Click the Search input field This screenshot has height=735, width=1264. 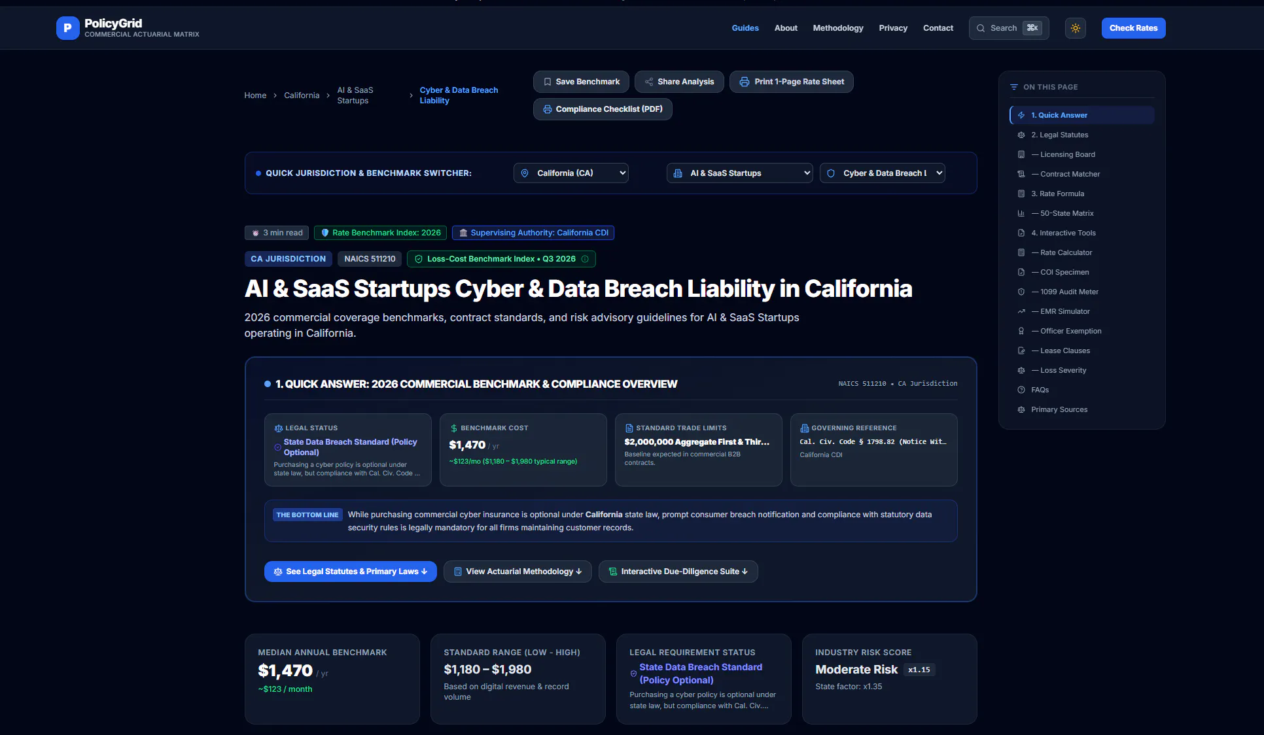(1008, 28)
